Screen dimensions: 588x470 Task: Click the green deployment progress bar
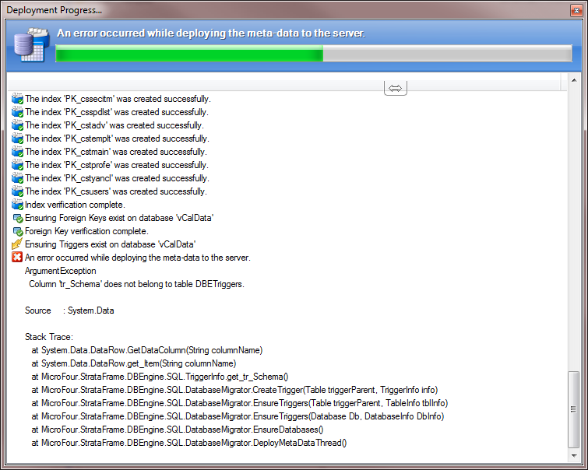point(189,54)
